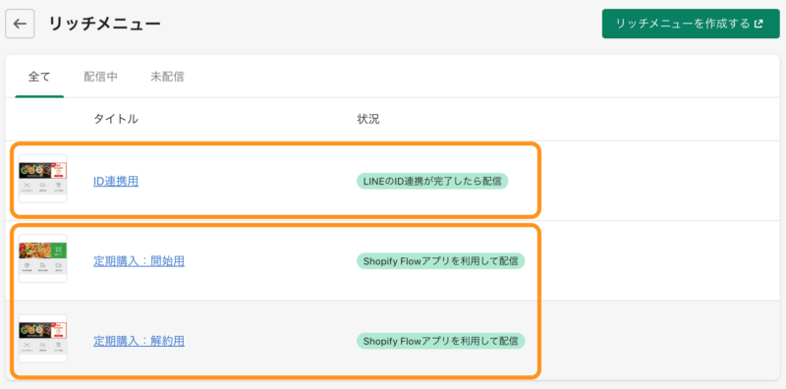Switch to the 未配信 tab
This screenshot has height=389, width=786.
point(167,77)
